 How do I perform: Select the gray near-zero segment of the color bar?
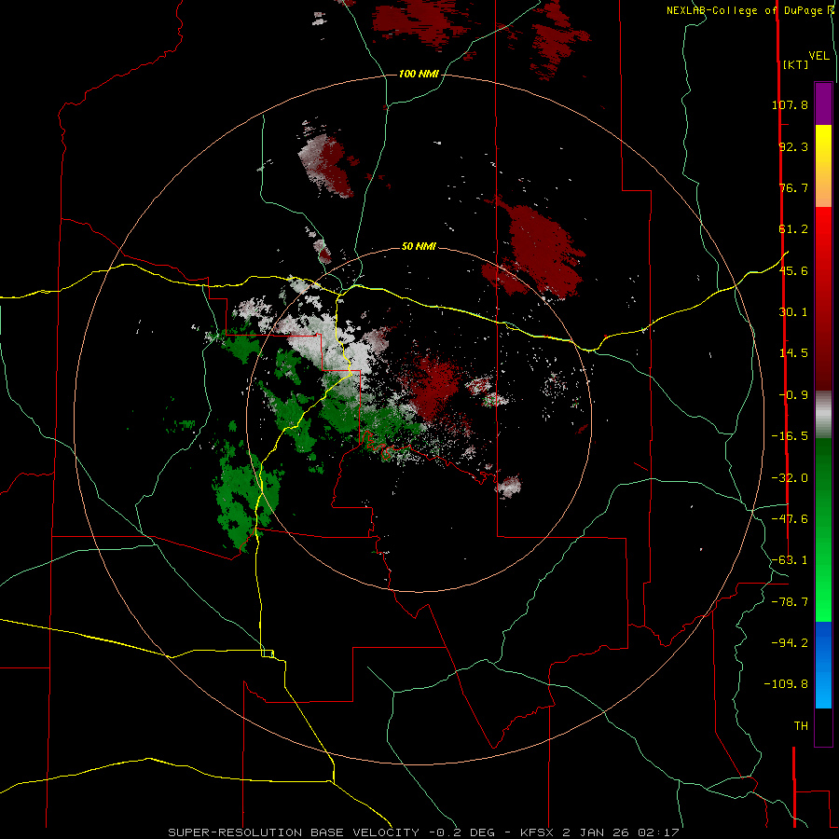(x=823, y=414)
